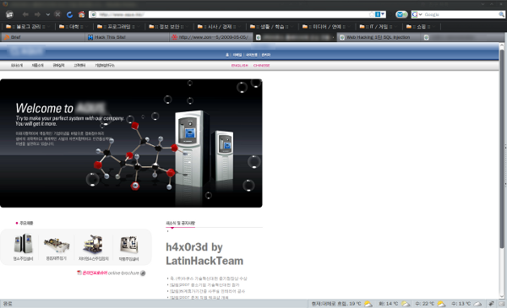Click the 22 °C forecast in status bar
Image resolution: width=507 pixels, height=308 pixels.
point(430,304)
